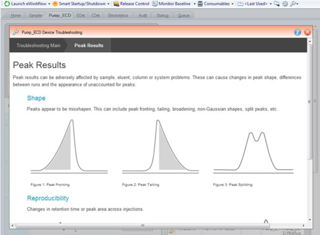Click the Launch eWorkflow icon

click(x=7, y=4)
